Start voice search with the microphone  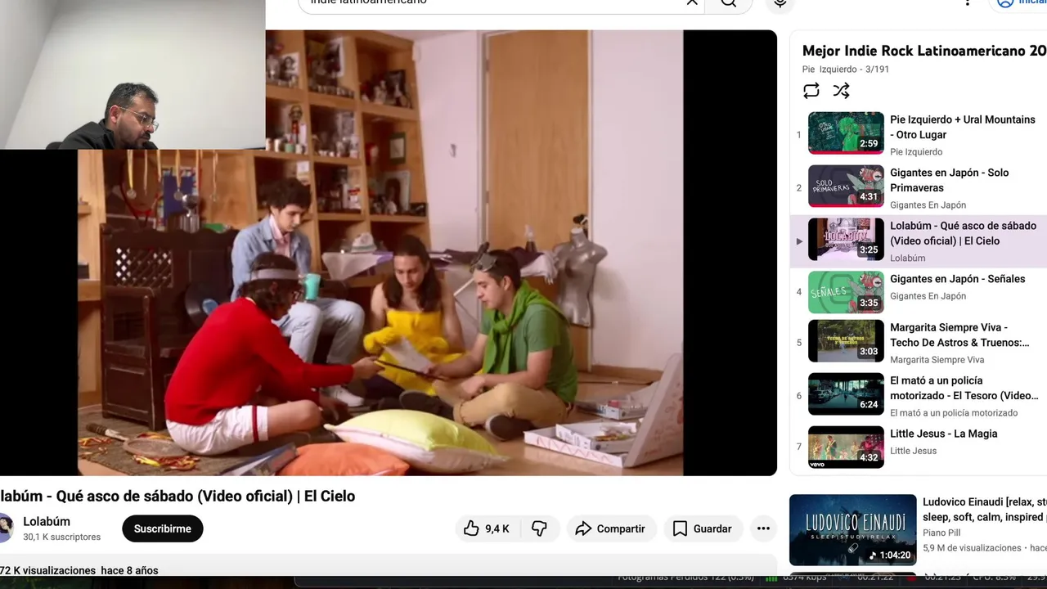click(x=780, y=2)
